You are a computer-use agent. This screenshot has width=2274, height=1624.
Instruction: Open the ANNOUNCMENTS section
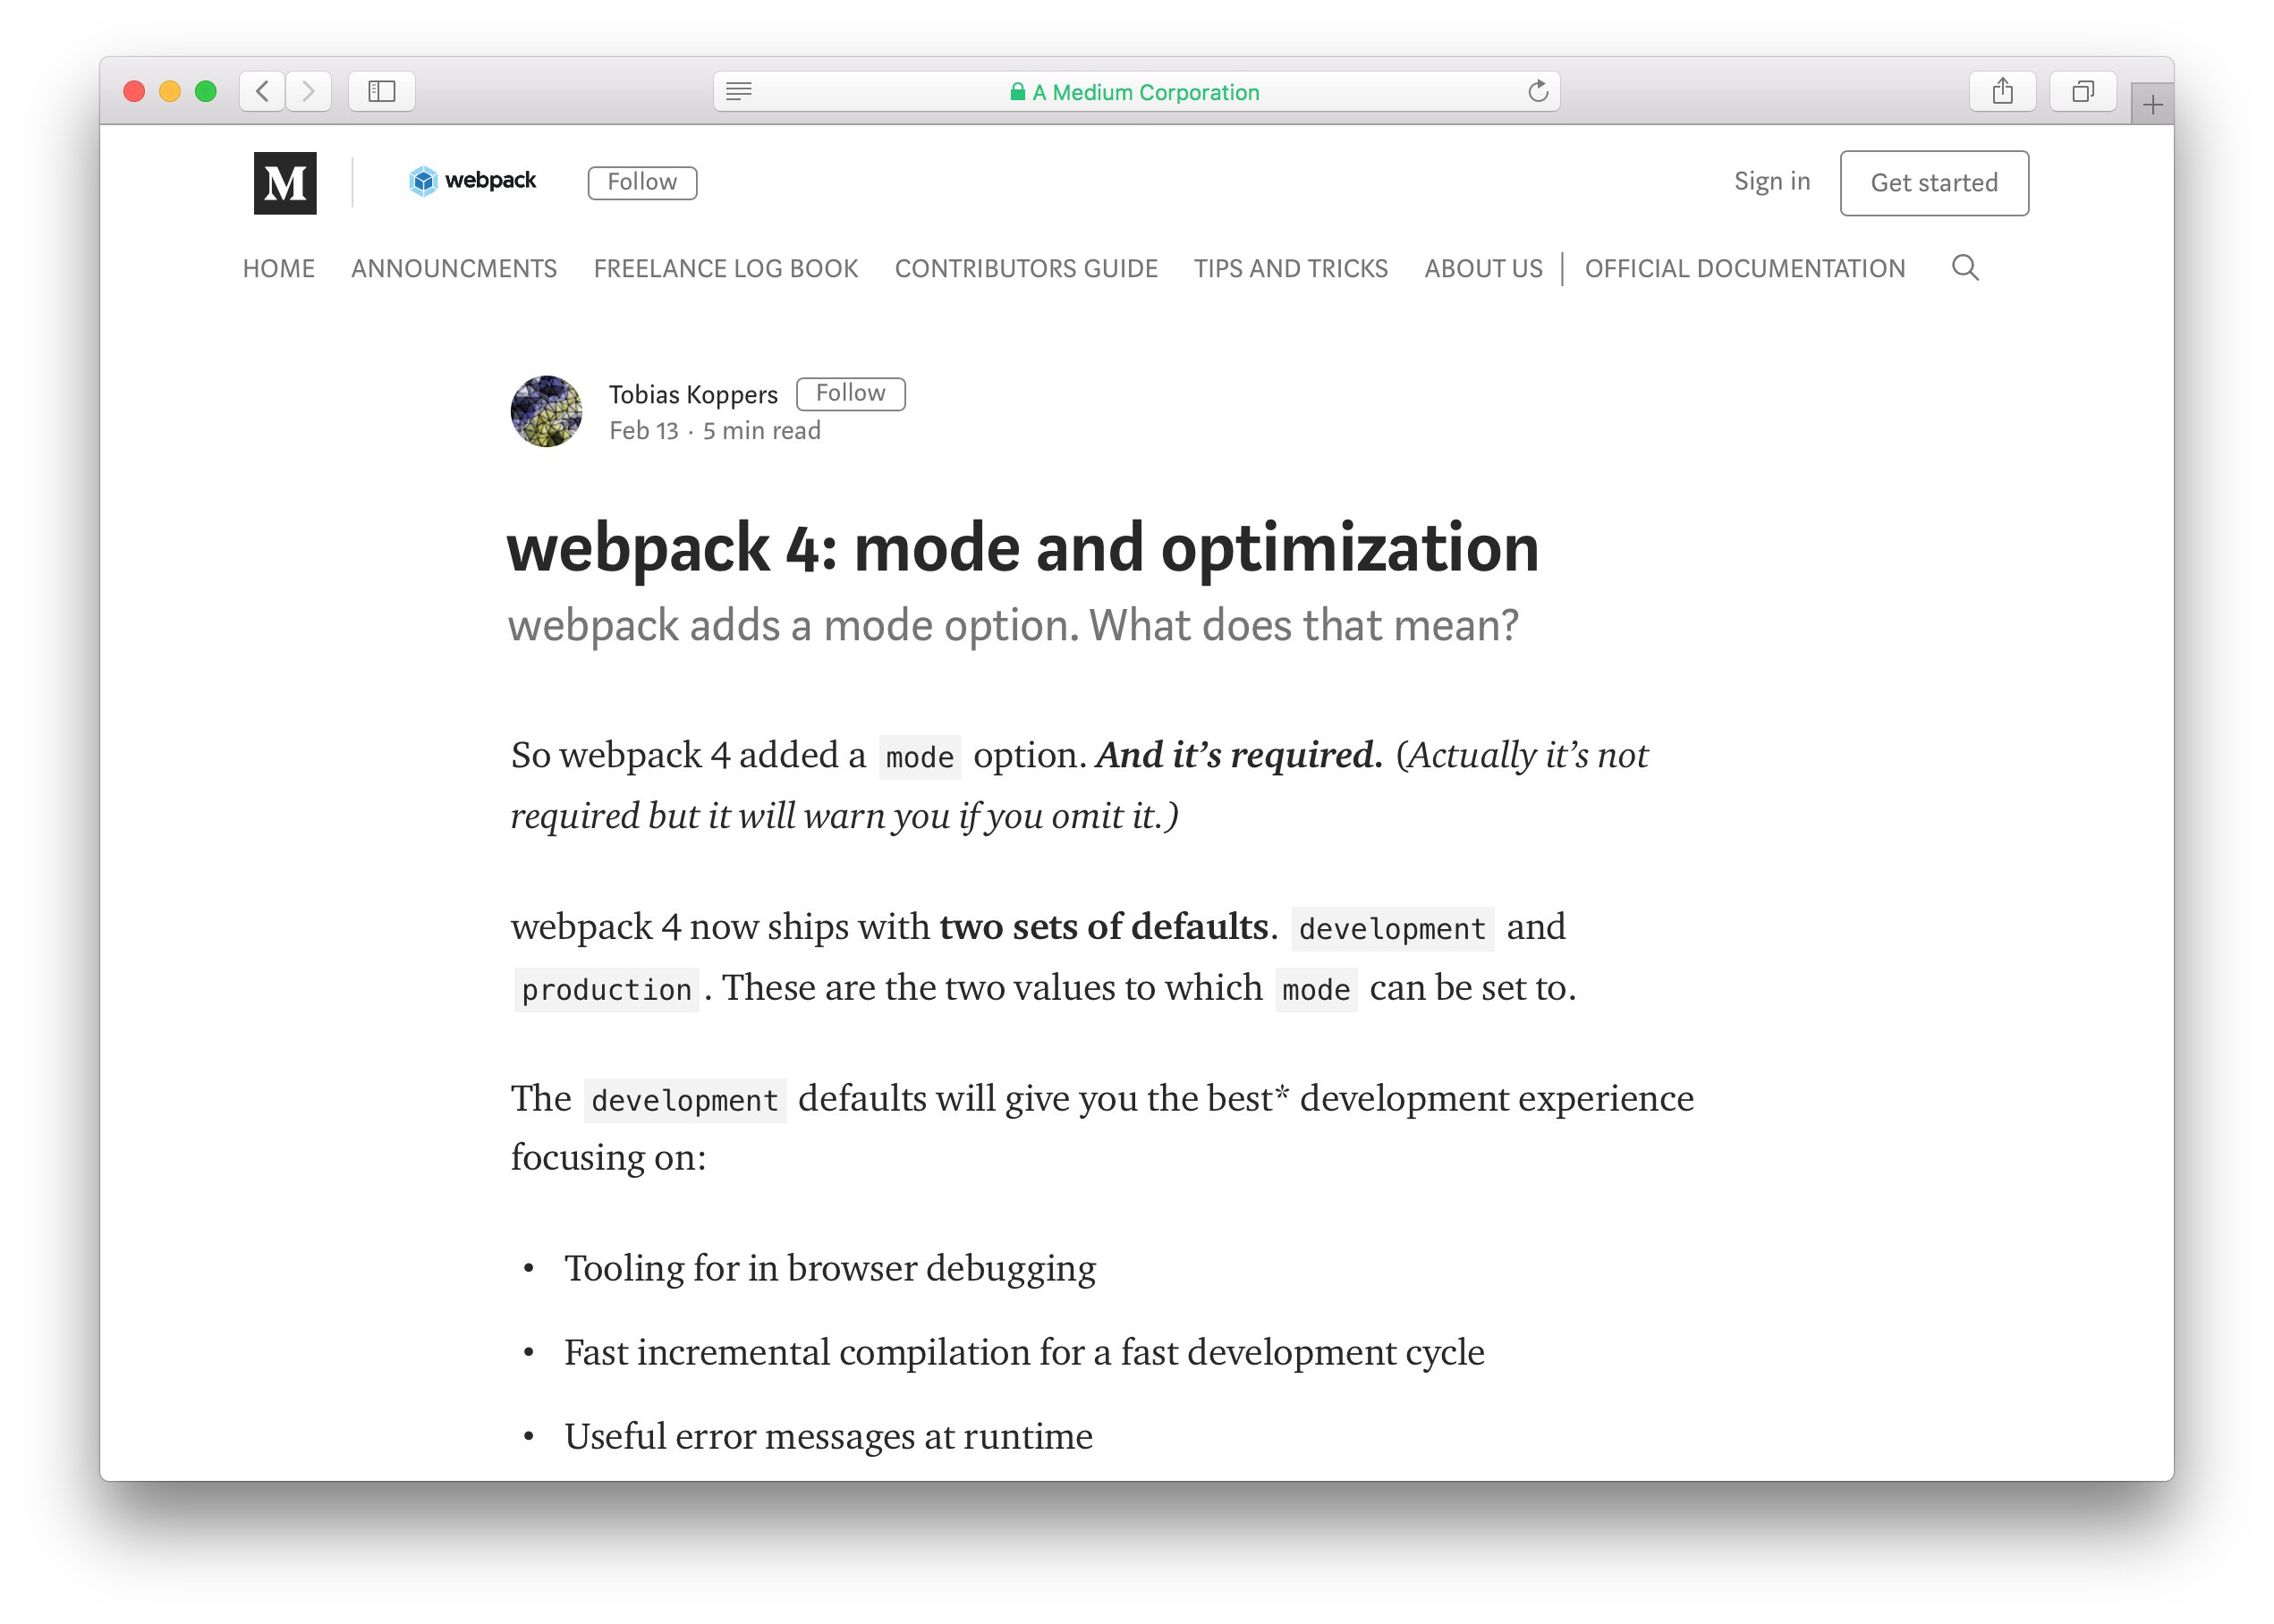tap(454, 268)
